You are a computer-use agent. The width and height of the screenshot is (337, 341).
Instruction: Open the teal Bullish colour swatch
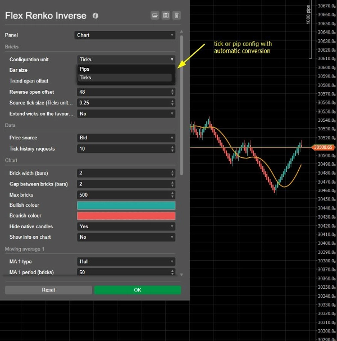click(x=126, y=205)
